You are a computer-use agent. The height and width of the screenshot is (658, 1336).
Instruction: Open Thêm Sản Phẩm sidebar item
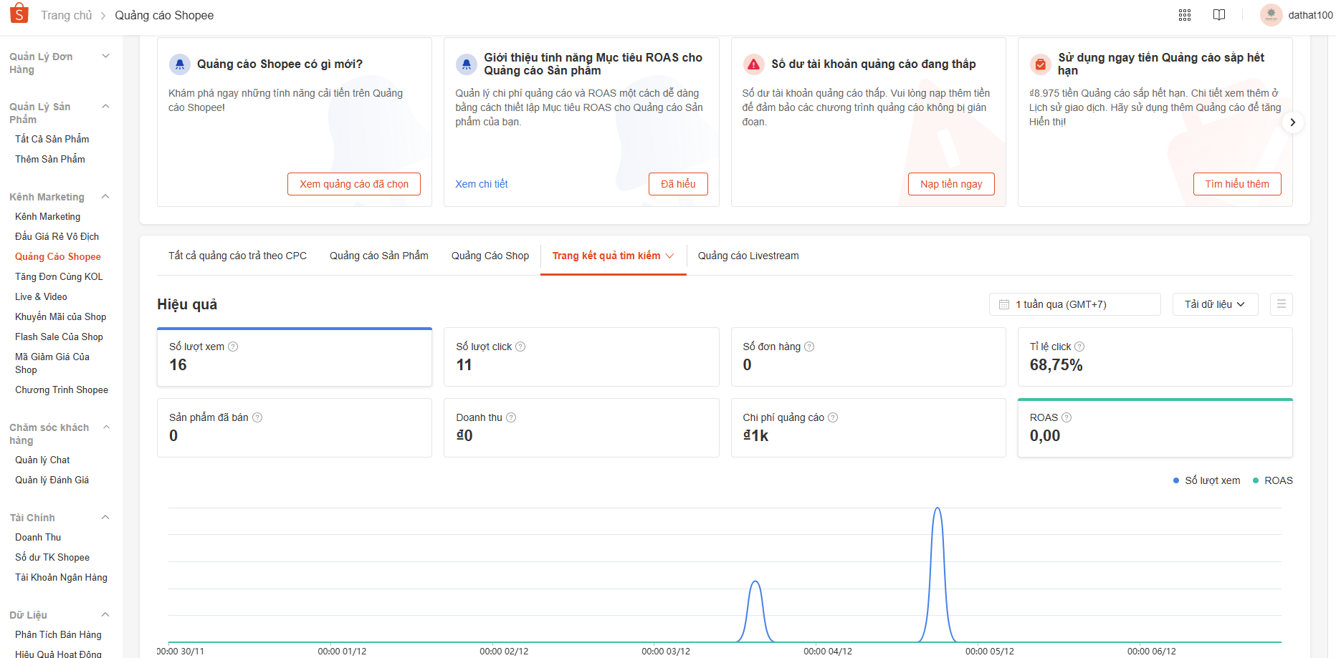click(x=50, y=159)
